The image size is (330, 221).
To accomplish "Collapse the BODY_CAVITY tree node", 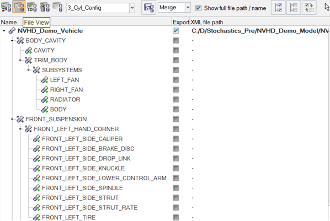I will pyautogui.click(x=12, y=40).
